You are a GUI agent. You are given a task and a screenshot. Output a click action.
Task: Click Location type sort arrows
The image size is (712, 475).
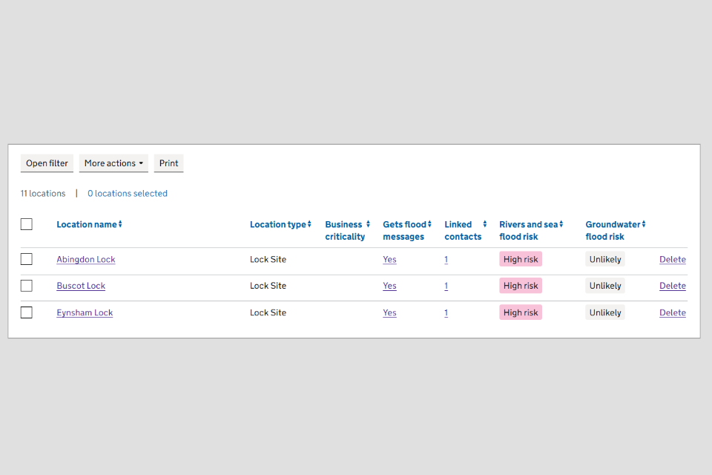309,224
